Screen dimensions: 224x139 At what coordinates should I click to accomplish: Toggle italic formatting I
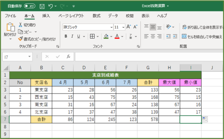point(72,36)
